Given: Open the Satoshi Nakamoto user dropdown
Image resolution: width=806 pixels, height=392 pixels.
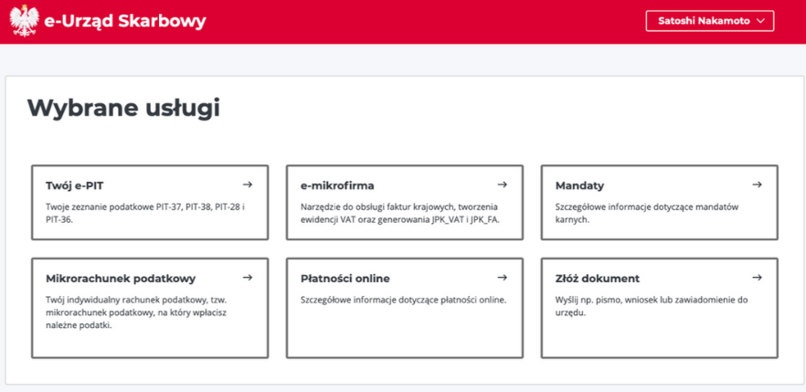Looking at the screenshot, I should pyautogui.click(x=710, y=21).
